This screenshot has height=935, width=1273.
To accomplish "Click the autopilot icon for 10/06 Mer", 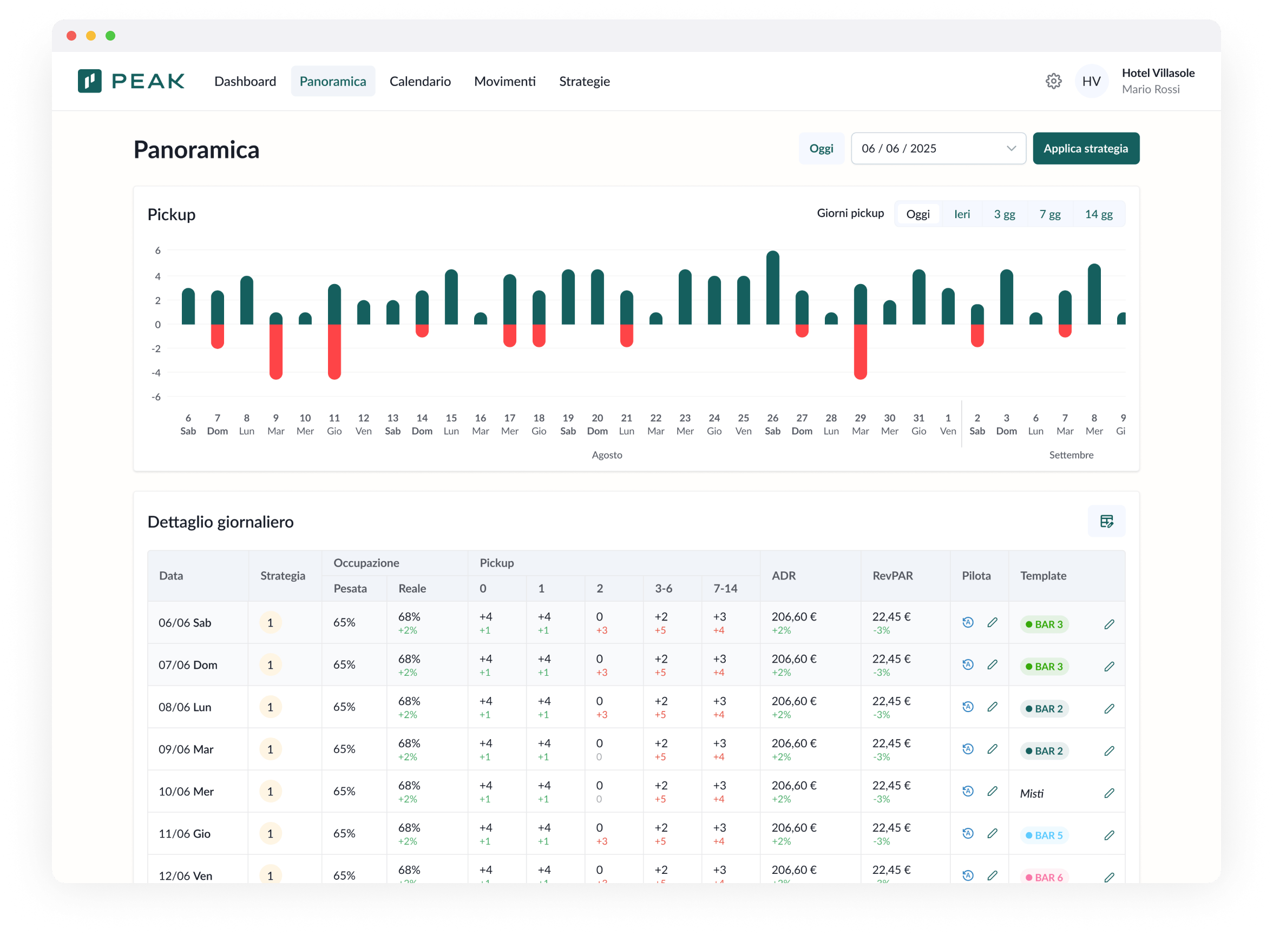I will (968, 791).
